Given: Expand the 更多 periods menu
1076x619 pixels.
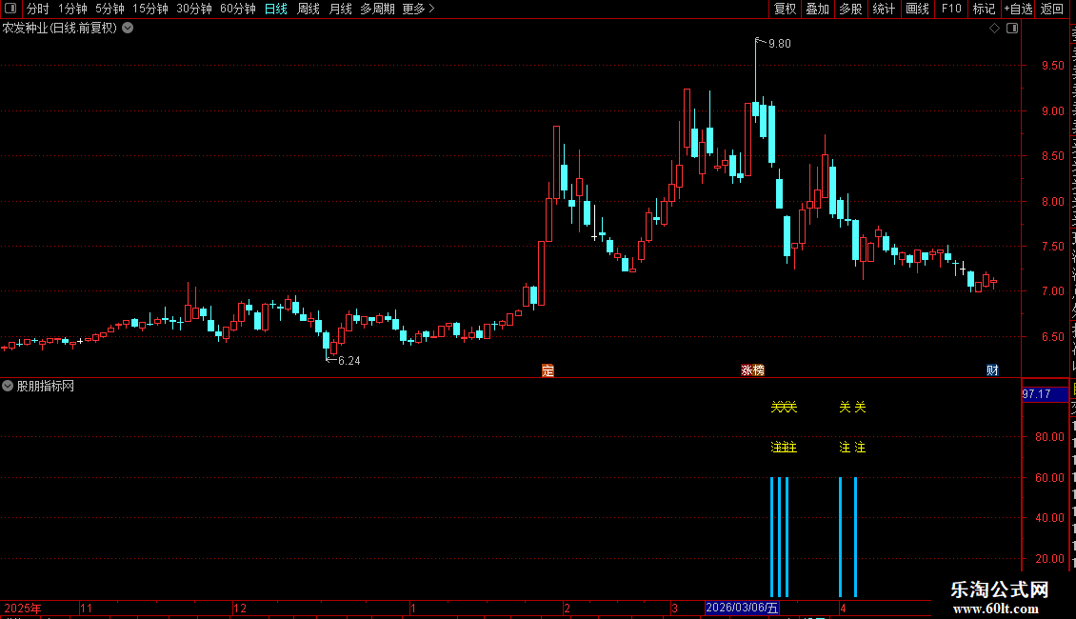Looking at the screenshot, I should (x=419, y=9).
